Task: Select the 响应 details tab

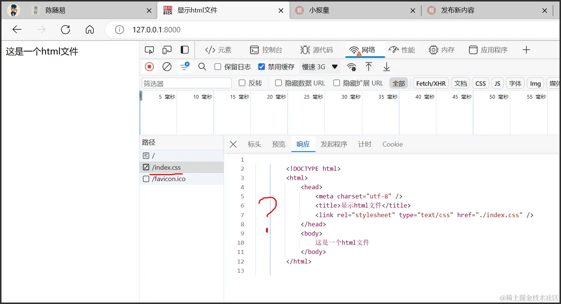Action: click(x=303, y=144)
